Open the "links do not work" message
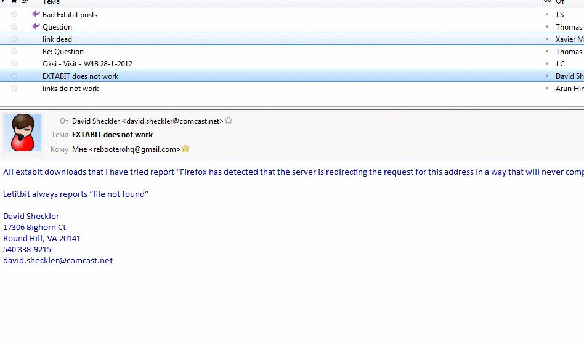The height and width of the screenshot is (350, 584). (x=70, y=88)
